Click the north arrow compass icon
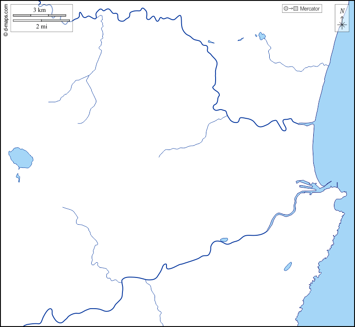Viewport: 355px width, 327px height. point(342,19)
